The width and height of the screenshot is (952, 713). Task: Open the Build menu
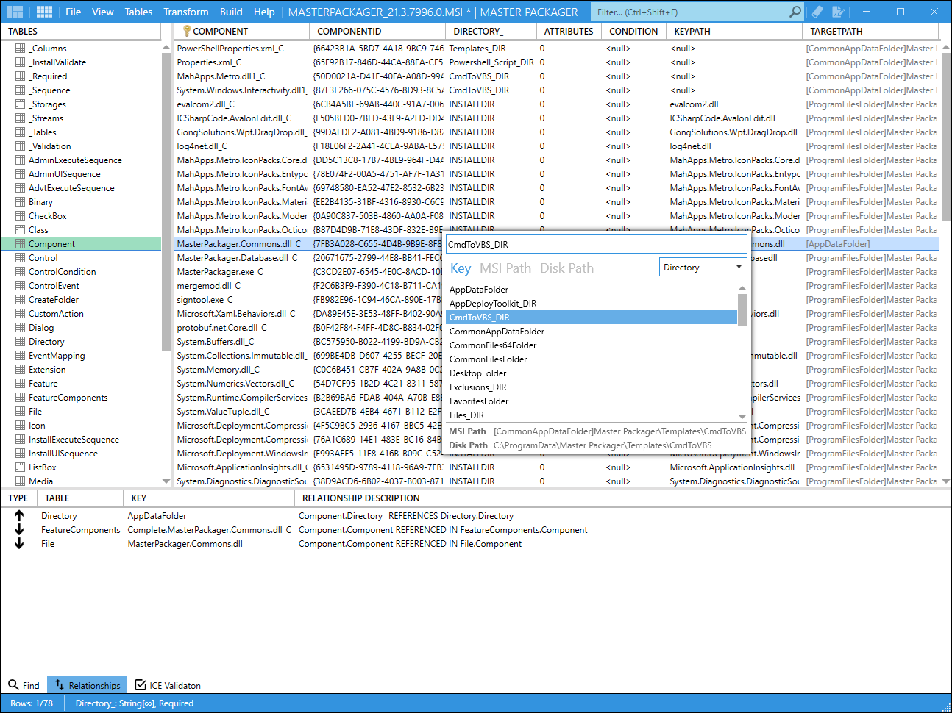pos(231,12)
